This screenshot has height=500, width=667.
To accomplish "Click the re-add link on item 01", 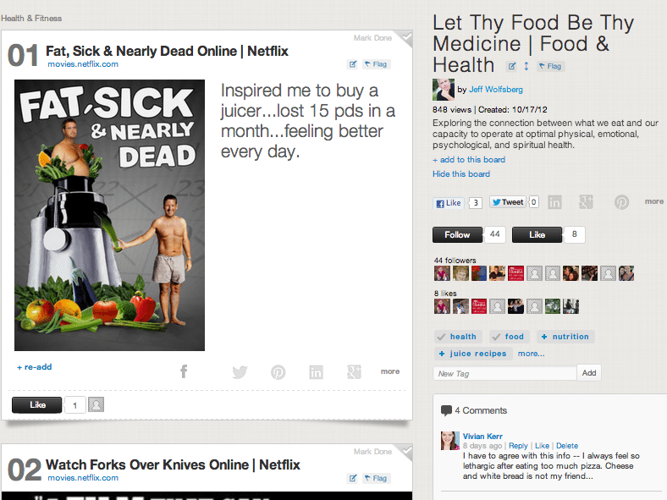I will (x=35, y=367).
